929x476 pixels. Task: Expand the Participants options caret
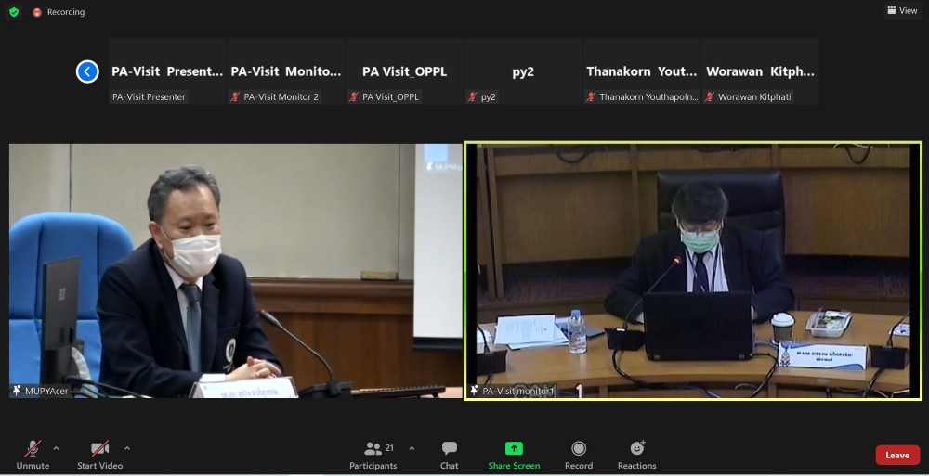(412, 448)
